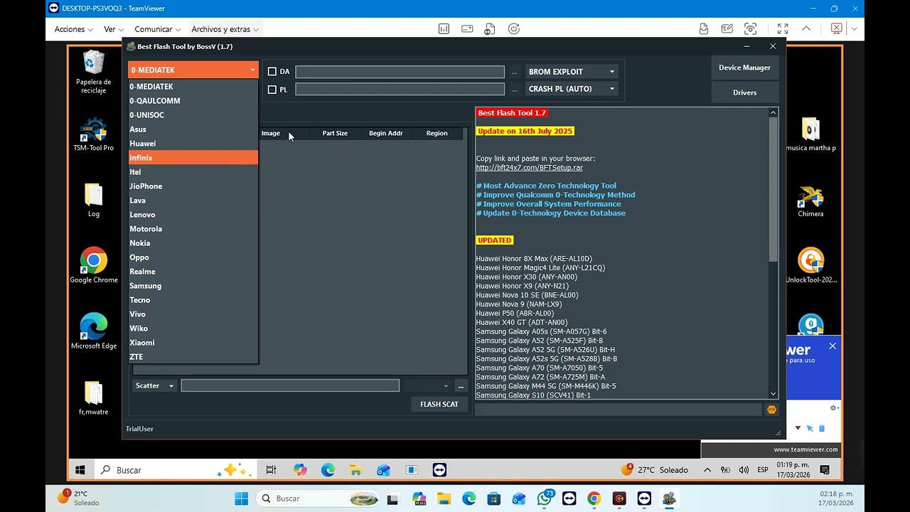Click the TeamViewer whiteboard annotate icon

(727, 29)
